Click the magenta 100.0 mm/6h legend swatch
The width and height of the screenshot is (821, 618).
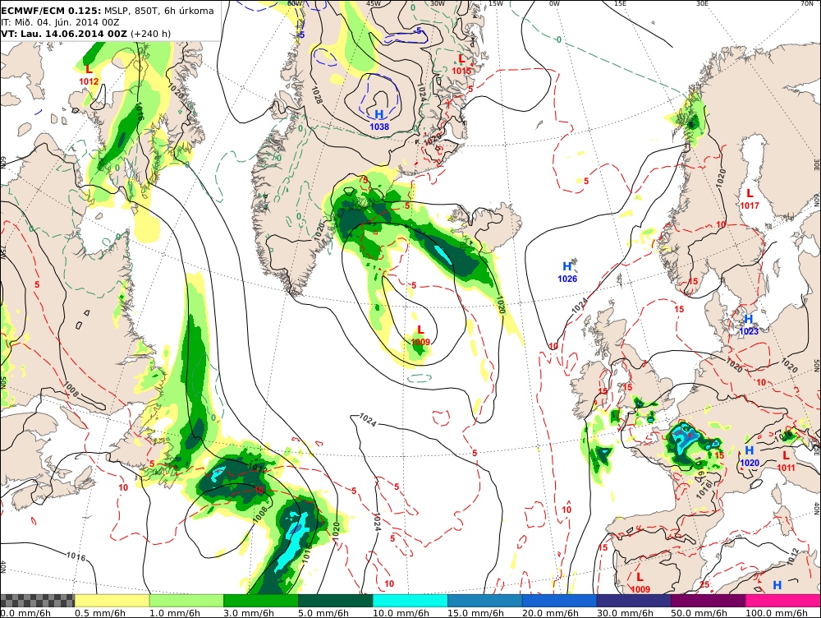click(783, 601)
